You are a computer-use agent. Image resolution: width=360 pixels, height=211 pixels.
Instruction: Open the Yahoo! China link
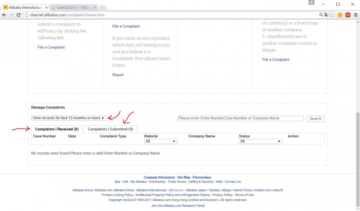click(x=242, y=190)
